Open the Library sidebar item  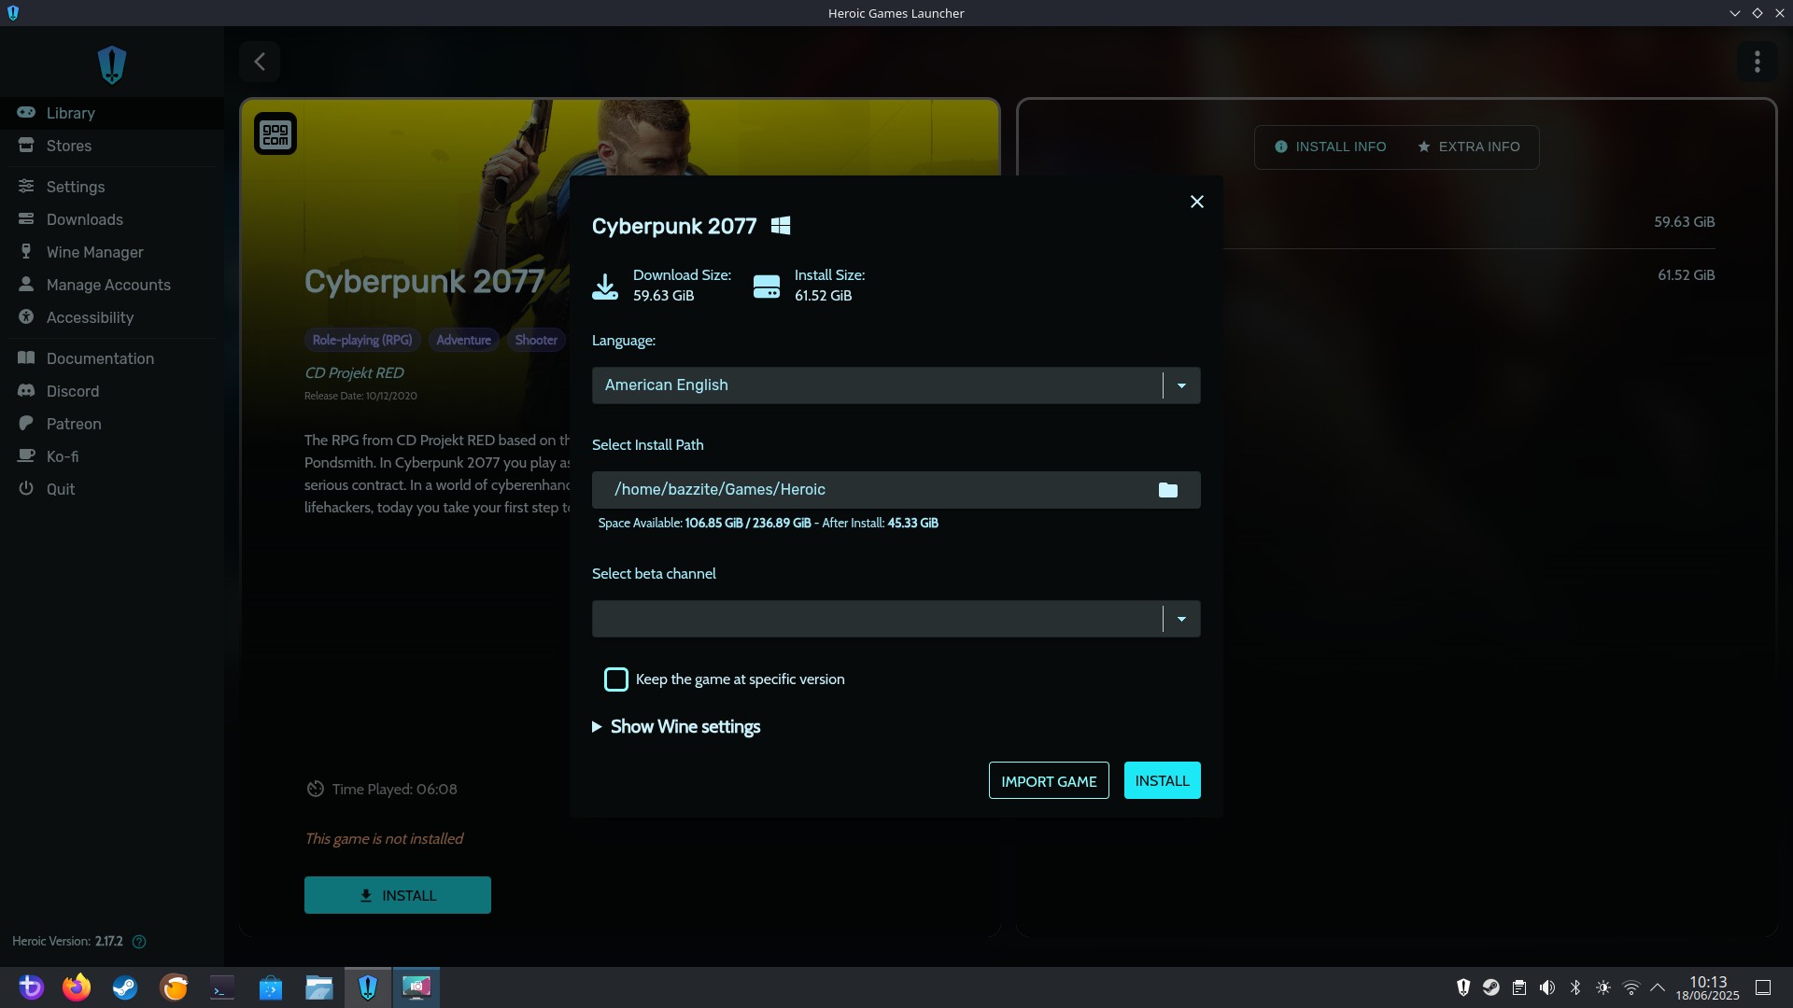(x=112, y=113)
